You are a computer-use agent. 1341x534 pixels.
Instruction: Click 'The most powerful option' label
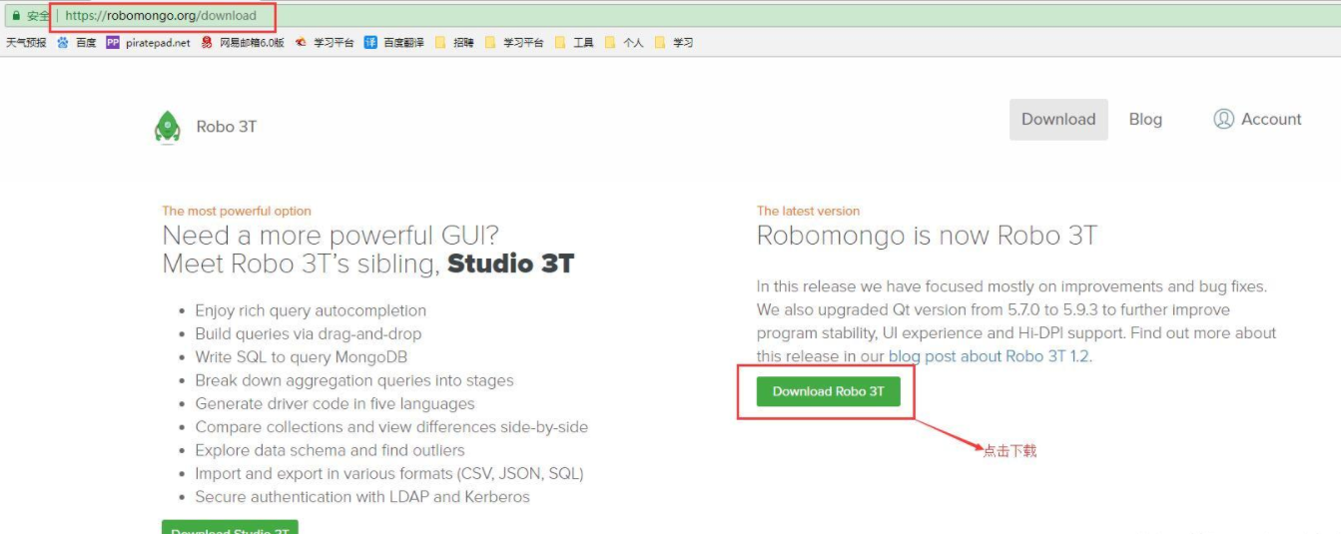coord(237,211)
